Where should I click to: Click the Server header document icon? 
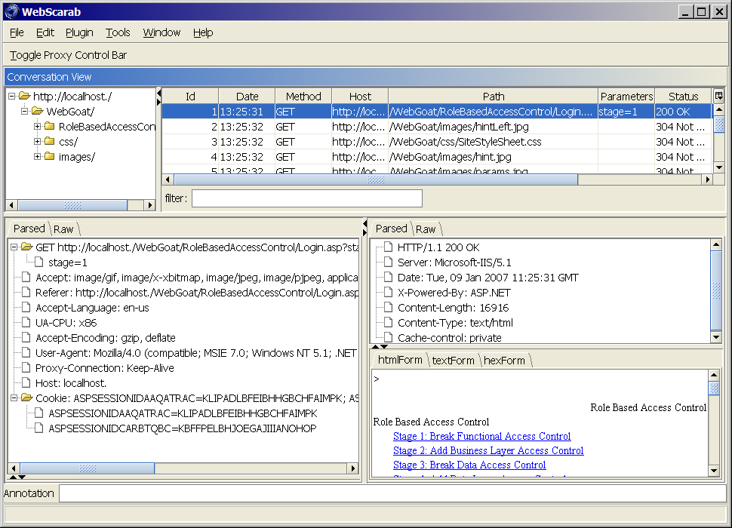389,262
